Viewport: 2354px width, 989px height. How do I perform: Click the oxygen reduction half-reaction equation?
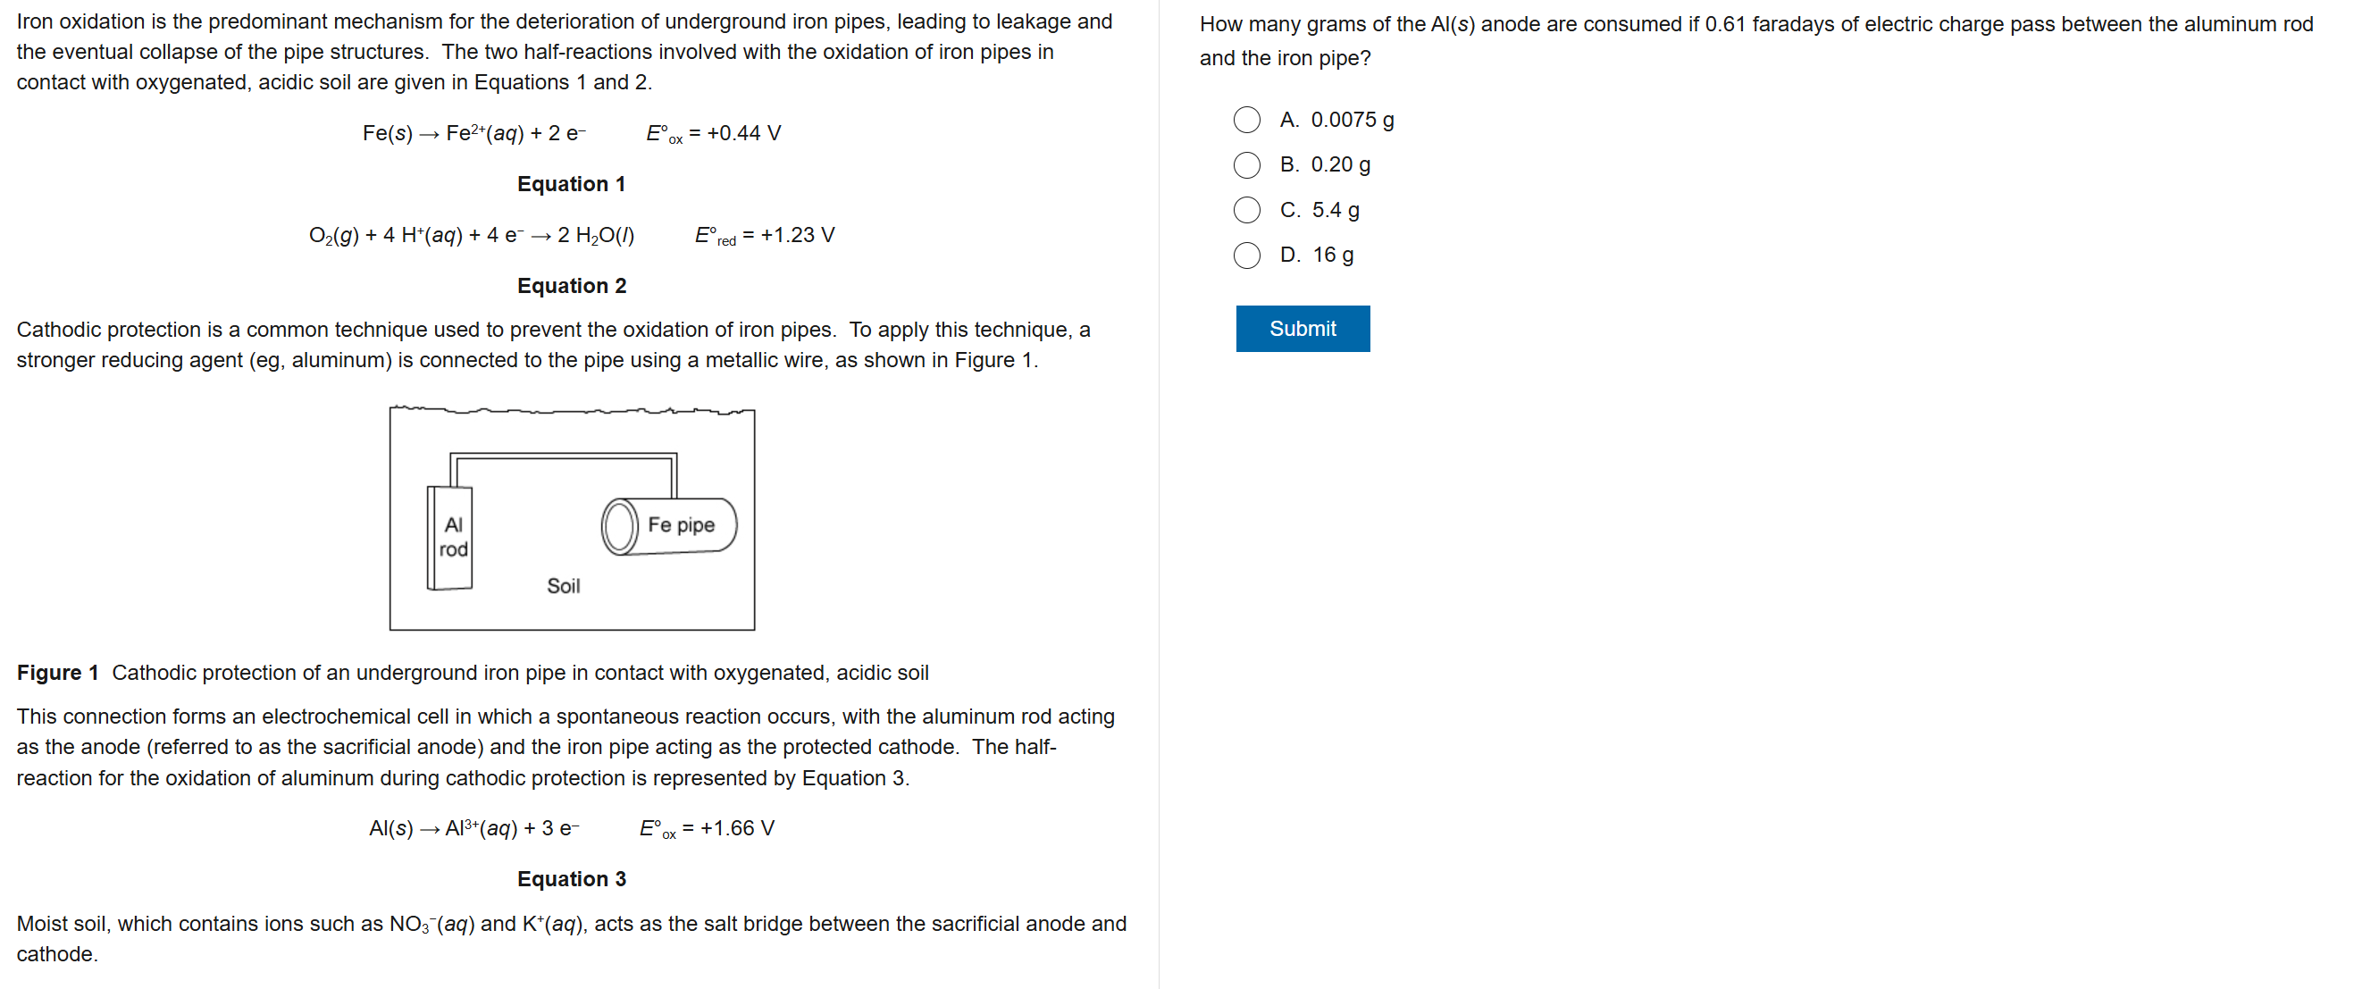coord(472,236)
